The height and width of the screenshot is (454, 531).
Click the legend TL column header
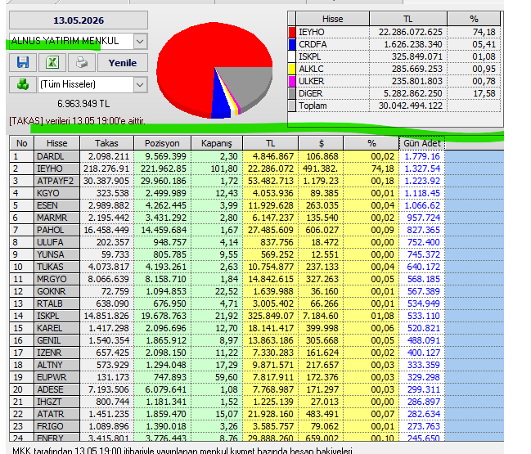tap(408, 19)
